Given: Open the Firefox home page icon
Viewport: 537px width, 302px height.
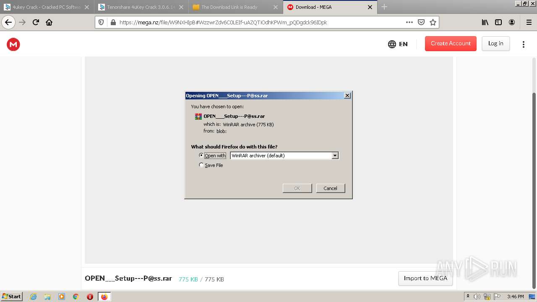Looking at the screenshot, I should (x=49, y=22).
